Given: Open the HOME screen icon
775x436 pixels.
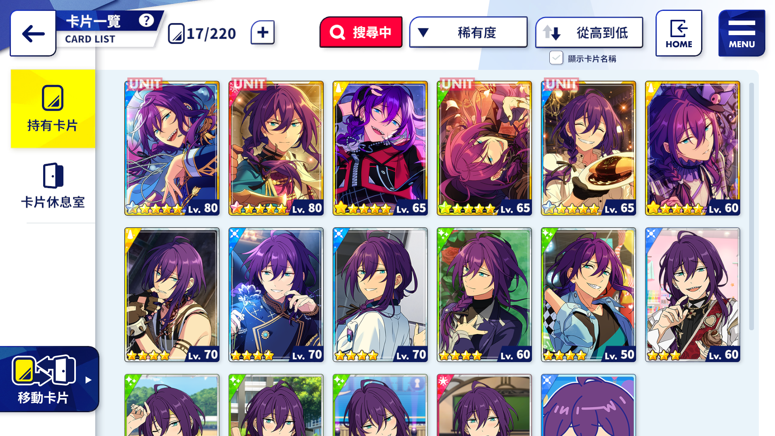Looking at the screenshot, I should (679, 33).
